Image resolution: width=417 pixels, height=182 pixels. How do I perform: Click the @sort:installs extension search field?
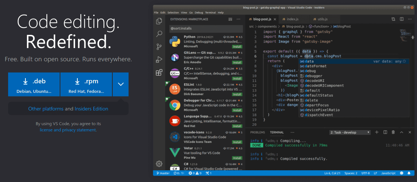click(206, 28)
